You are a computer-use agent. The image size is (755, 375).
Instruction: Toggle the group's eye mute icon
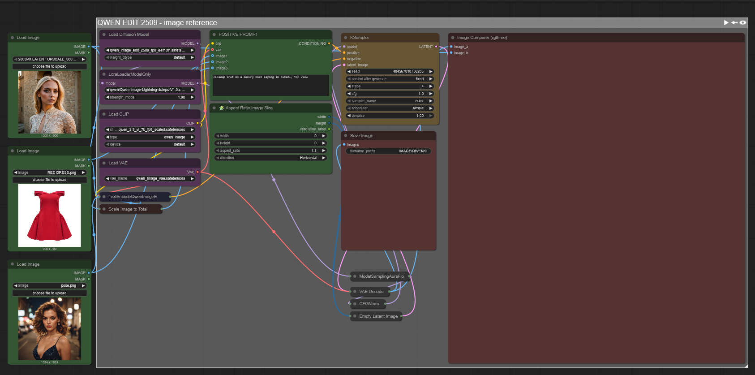point(743,22)
